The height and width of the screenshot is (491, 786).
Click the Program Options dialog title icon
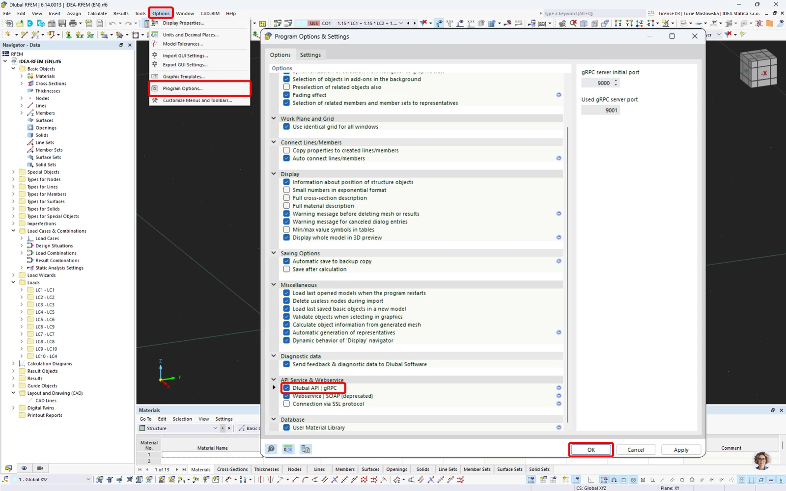tap(268, 36)
